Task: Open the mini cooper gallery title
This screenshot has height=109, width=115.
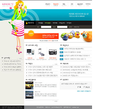Action: click(x=39, y=83)
